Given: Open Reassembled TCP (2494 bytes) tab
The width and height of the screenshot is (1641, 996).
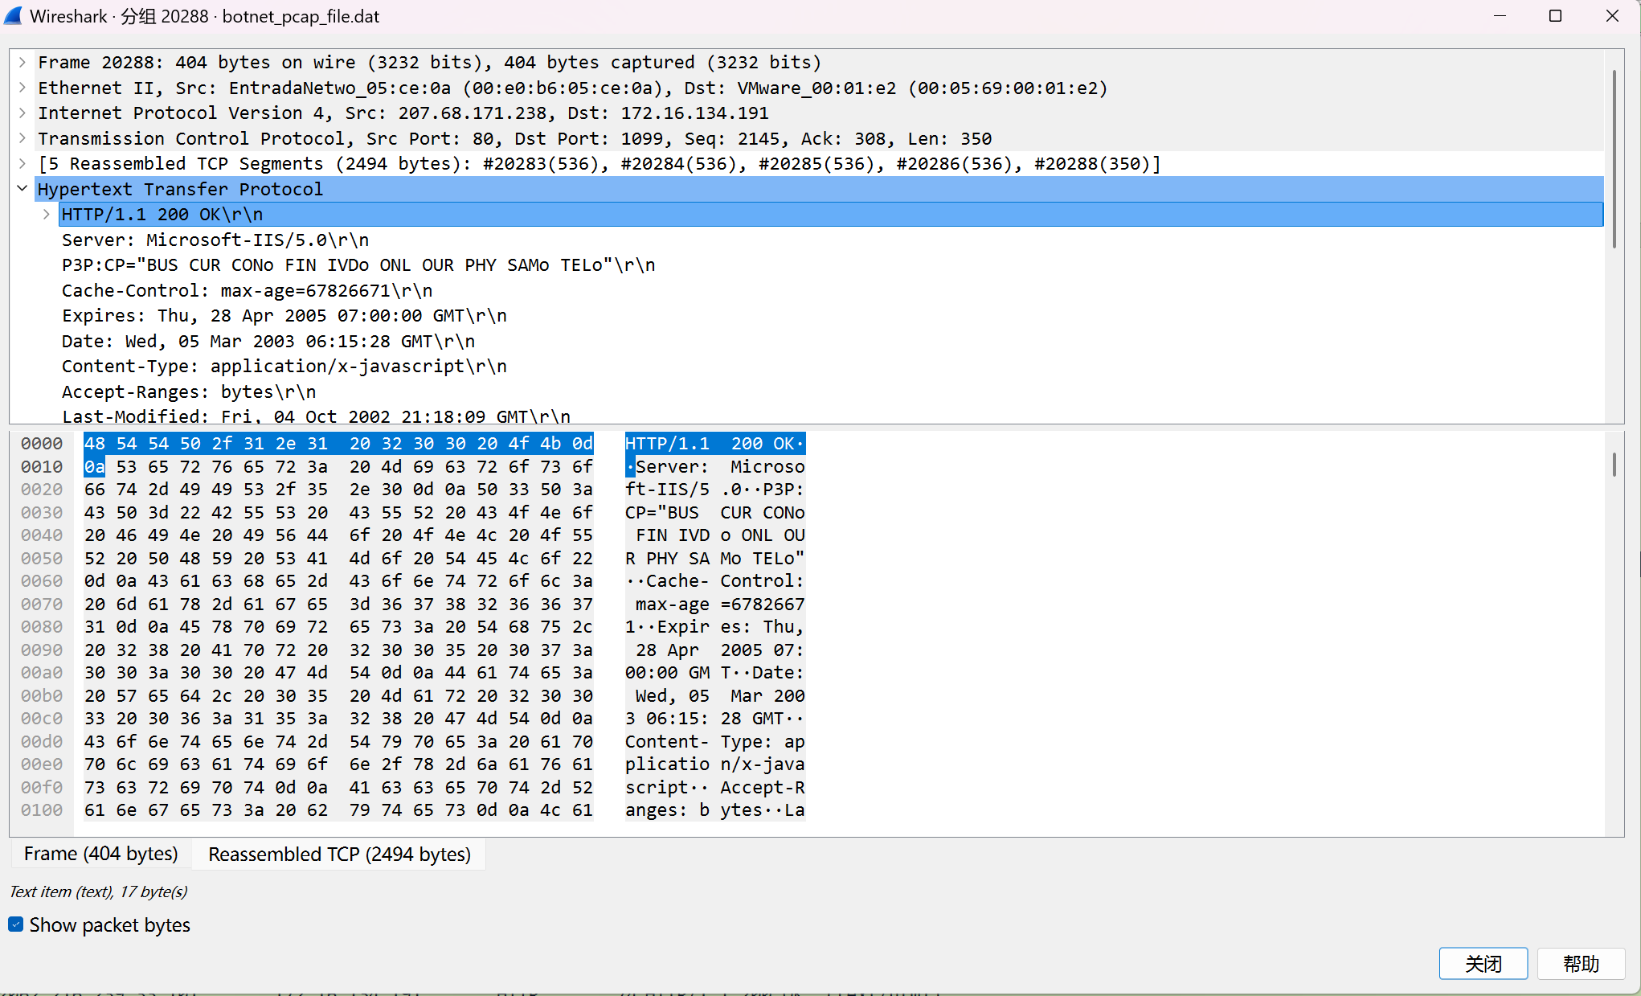Looking at the screenshot, I should pos(339,854).
